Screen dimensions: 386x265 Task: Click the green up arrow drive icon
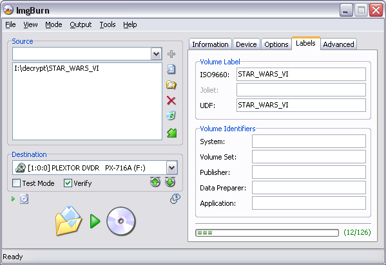point(155,182)
